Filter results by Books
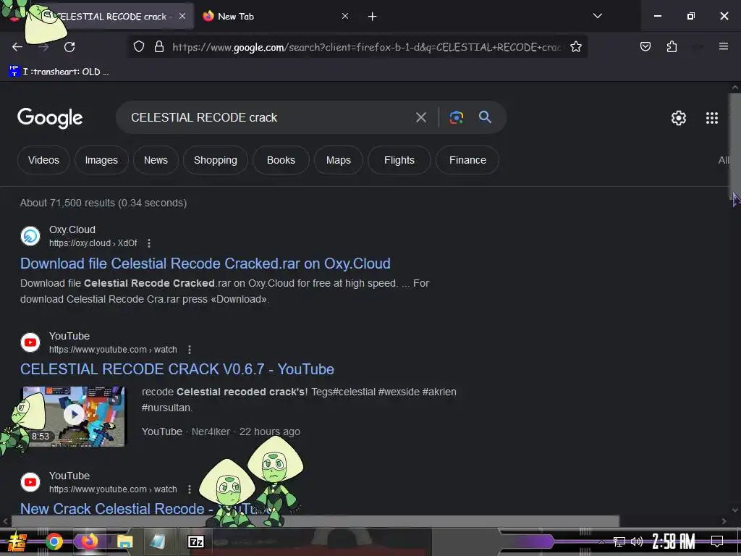This screenshot has height=556, width=741. [x=281, y=160]
